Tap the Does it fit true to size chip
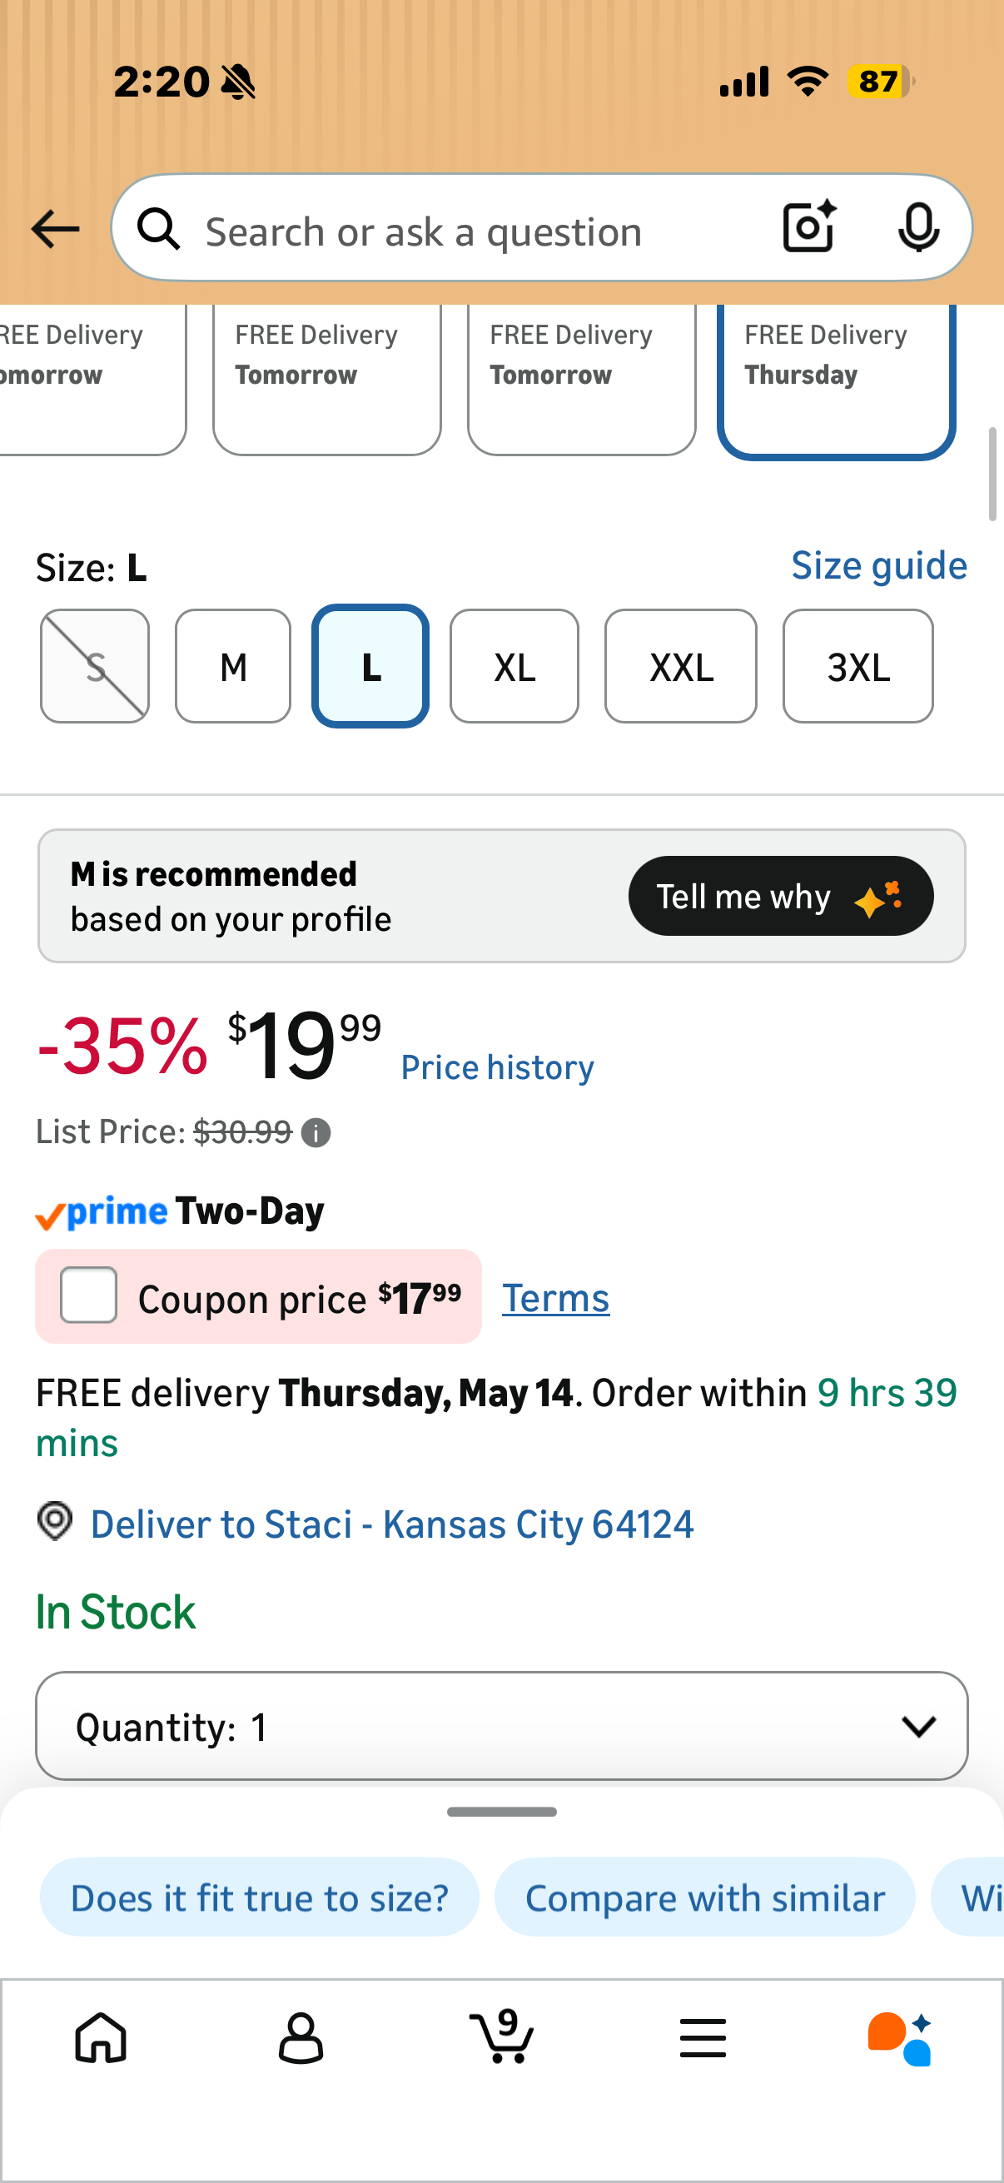 [x=259, y=1897]
